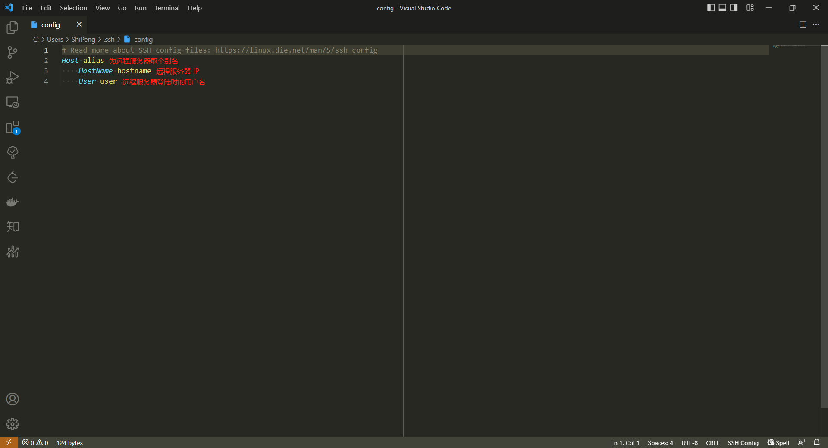Viewport: 828px width, 448px height.
Task: Open the Source Control view
Action: pyautogui.click(x=13, y=53)
